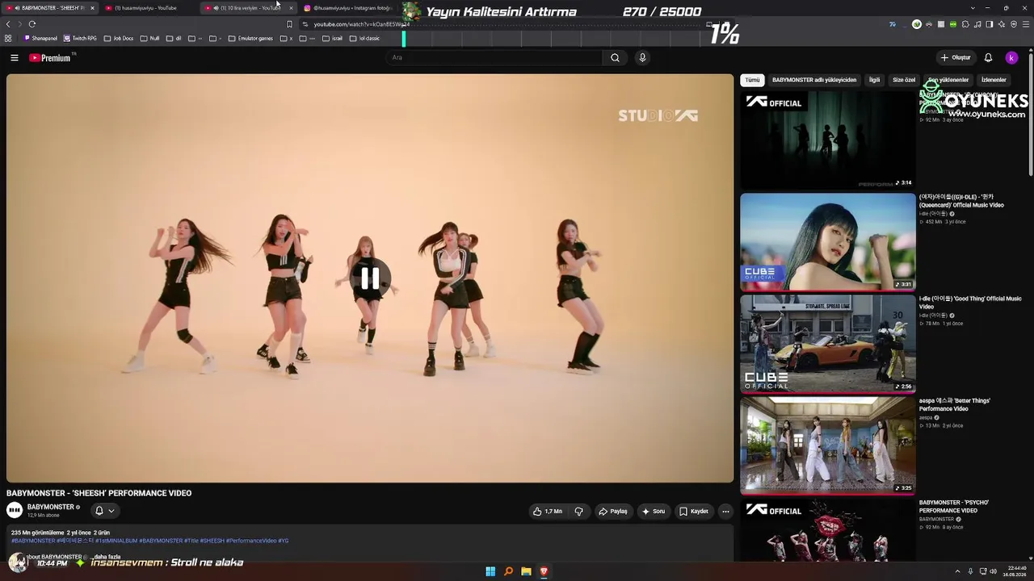This screenshot has height=581, width=1034.
Task: Open the Twitch RPG bookmark
Action: coord(80,38)
